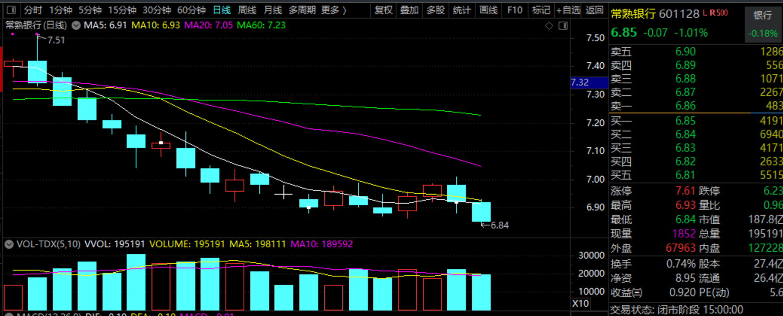Click the X10 volume scale label
Viewport: 783px width, 316px height.
pyautogui.click(x=580, y=303)
